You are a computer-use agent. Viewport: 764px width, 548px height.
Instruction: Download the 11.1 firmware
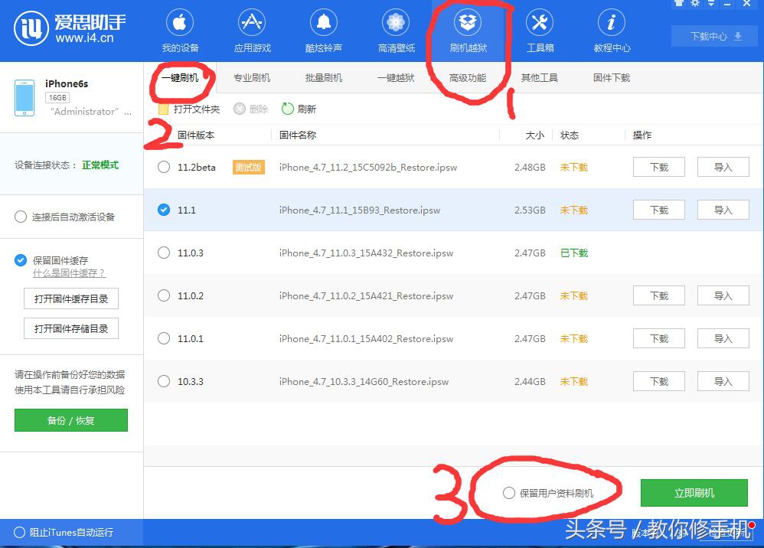[x=659, y=210]
